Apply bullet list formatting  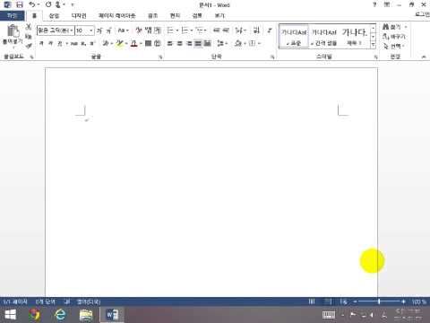(x=170, y=31)
